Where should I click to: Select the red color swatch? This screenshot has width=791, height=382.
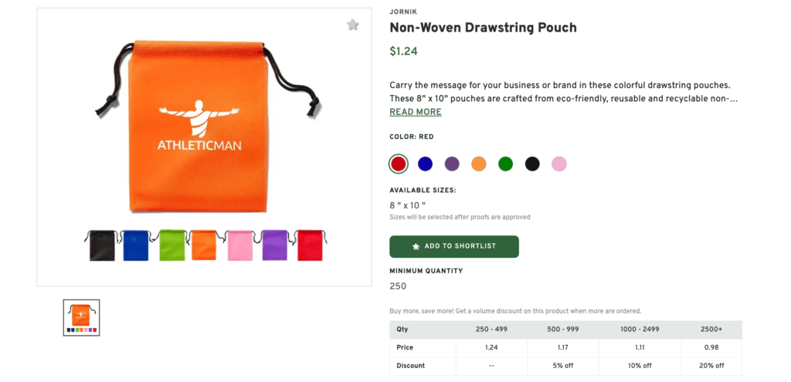point(398,164)
